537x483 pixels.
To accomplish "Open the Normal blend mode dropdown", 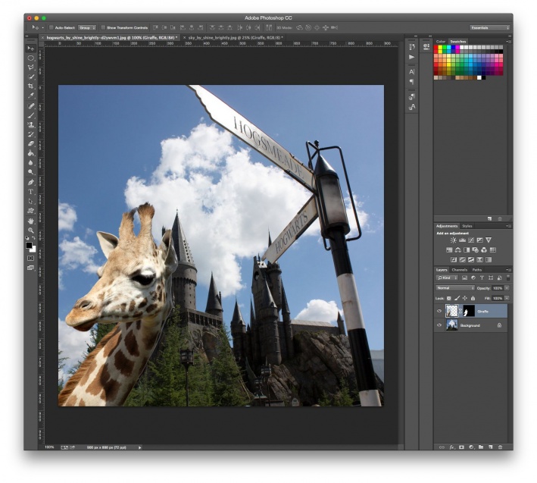I will [455, 288].
